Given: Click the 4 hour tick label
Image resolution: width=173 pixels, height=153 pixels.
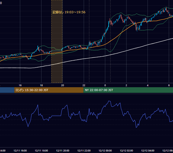Looking at the screenshot, I should point(148,85).
